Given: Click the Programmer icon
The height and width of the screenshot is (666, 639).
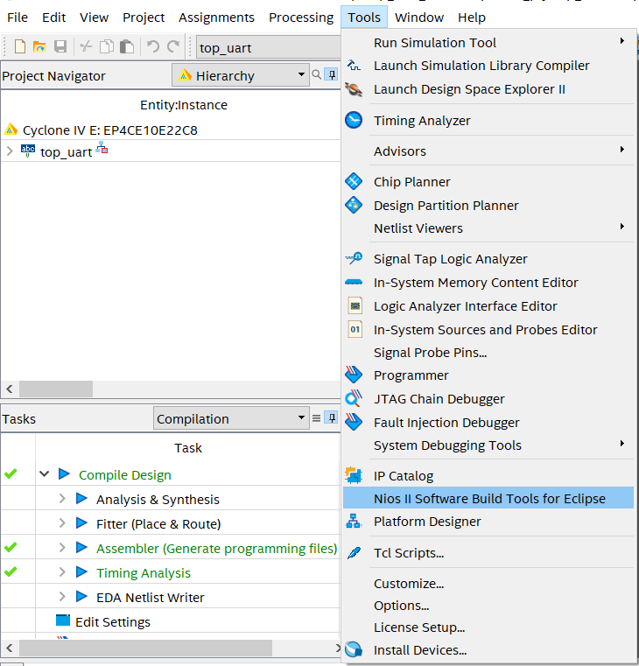Looking at the screenshot, I should (354, 375).
